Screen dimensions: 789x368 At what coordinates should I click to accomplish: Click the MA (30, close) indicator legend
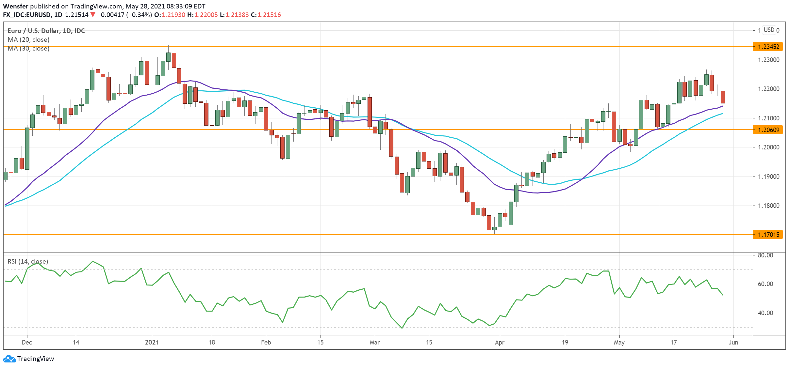(28, 48)
